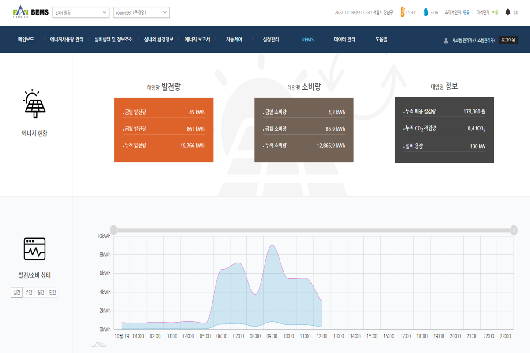Click the EAN BEMS logo
The height and width of the screenshot is (353, 530).
point(31,12)
